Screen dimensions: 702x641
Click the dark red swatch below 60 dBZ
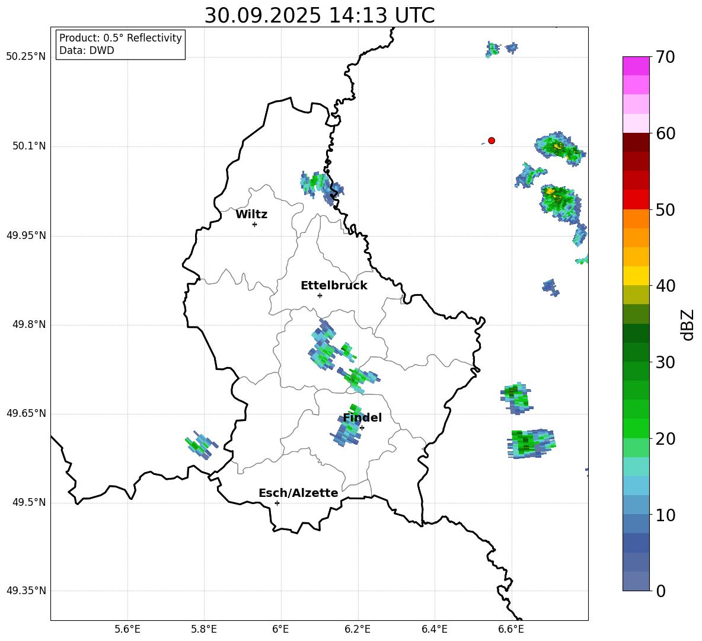pos(636,142)
